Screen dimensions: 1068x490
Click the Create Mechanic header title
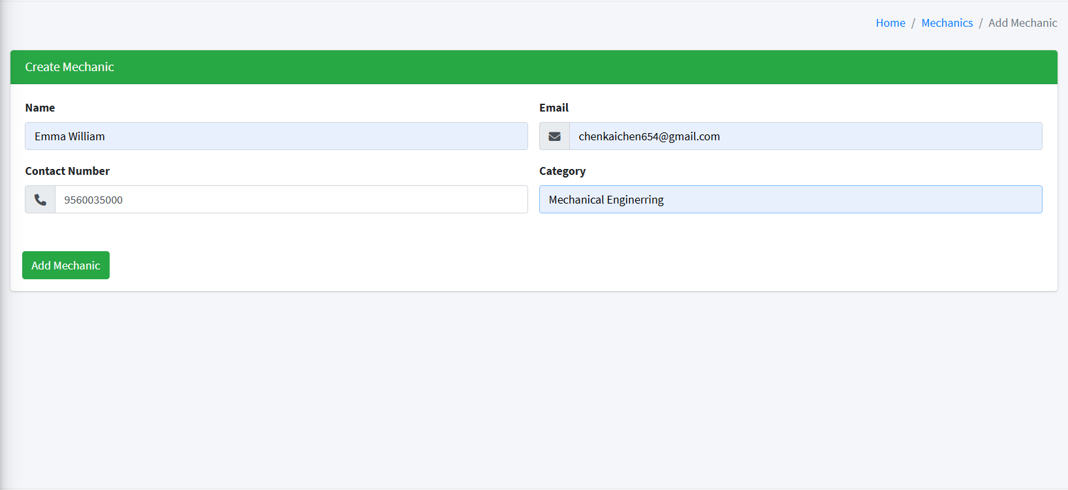click(x=69, y=67)
